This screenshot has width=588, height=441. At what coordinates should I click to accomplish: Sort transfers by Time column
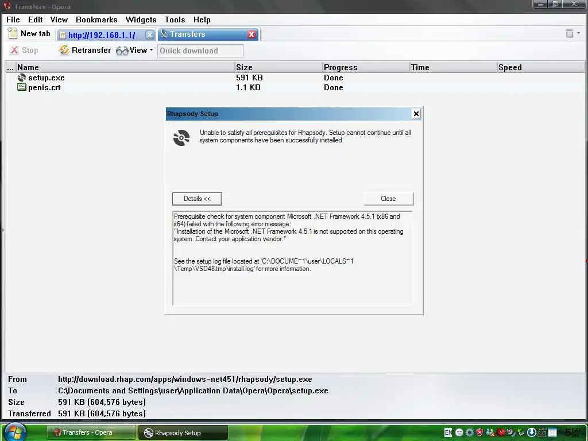454,68
